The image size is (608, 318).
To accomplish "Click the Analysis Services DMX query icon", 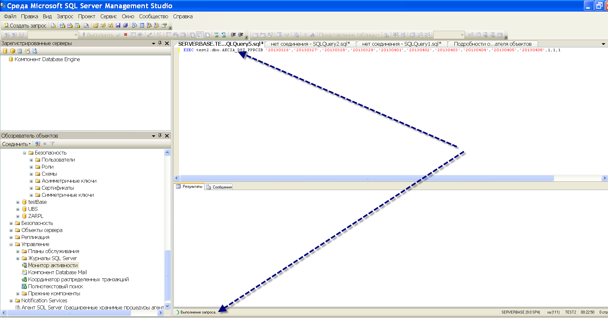I will click(x=70, y=26).
